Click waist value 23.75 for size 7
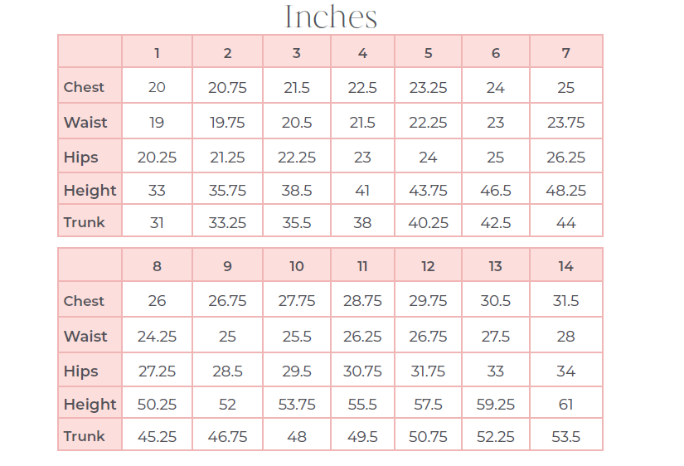Viewport: 684px width, 466px height. click(x=565, y=123)
